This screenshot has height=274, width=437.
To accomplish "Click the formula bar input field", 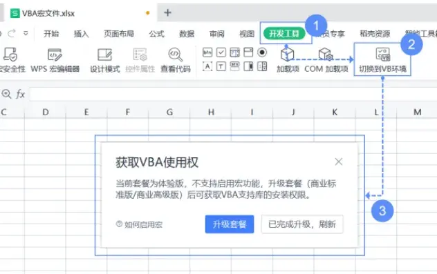I will pyautogui.click(x=233, y=94).
